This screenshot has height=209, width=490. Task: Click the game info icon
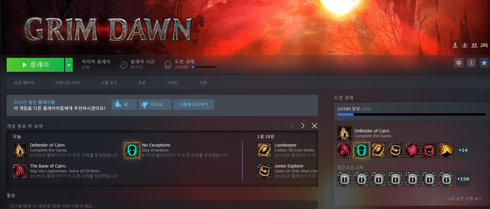coord(471,63)
